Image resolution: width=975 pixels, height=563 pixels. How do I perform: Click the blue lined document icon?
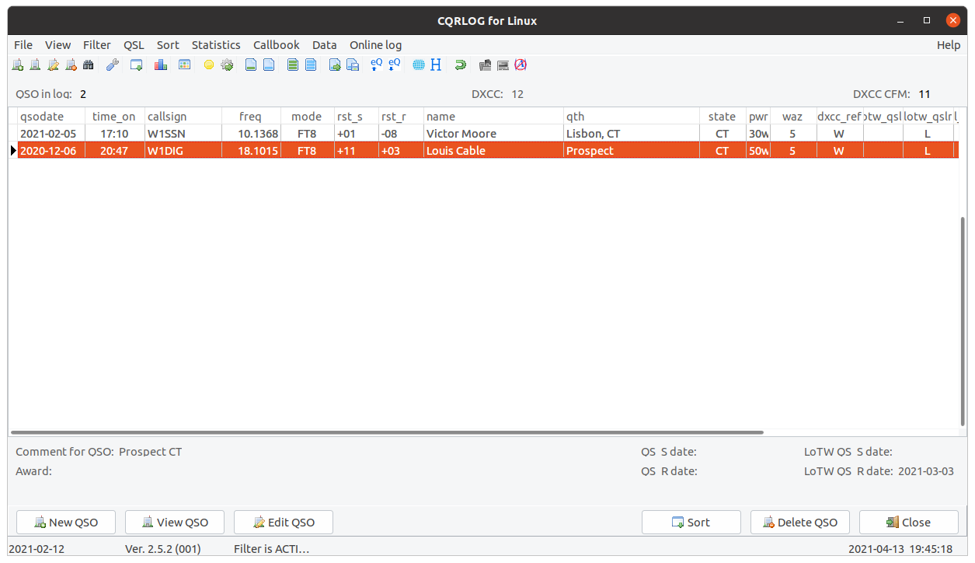(x=311, y=65)
